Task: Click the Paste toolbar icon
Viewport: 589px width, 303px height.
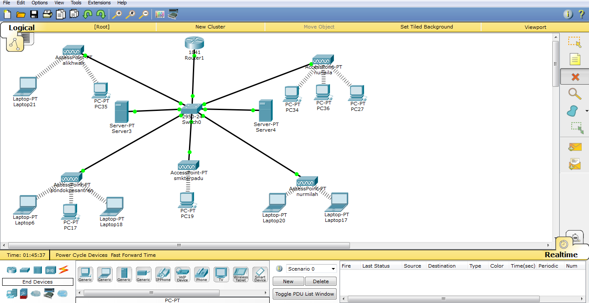Action: point(74,14)
